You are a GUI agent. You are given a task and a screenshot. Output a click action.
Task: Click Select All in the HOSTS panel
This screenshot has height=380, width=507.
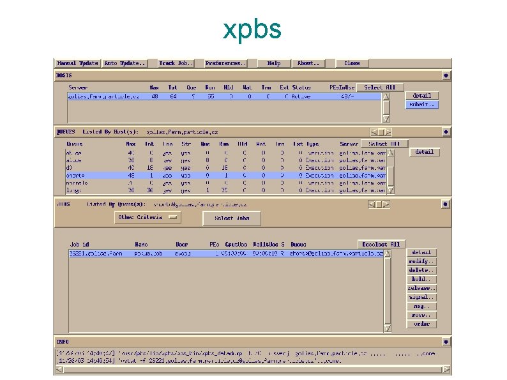point(380,87)
